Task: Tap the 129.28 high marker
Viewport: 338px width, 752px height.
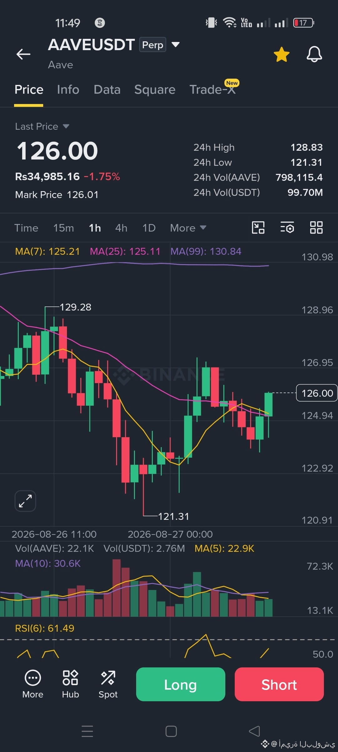Action: click(75, 307)
